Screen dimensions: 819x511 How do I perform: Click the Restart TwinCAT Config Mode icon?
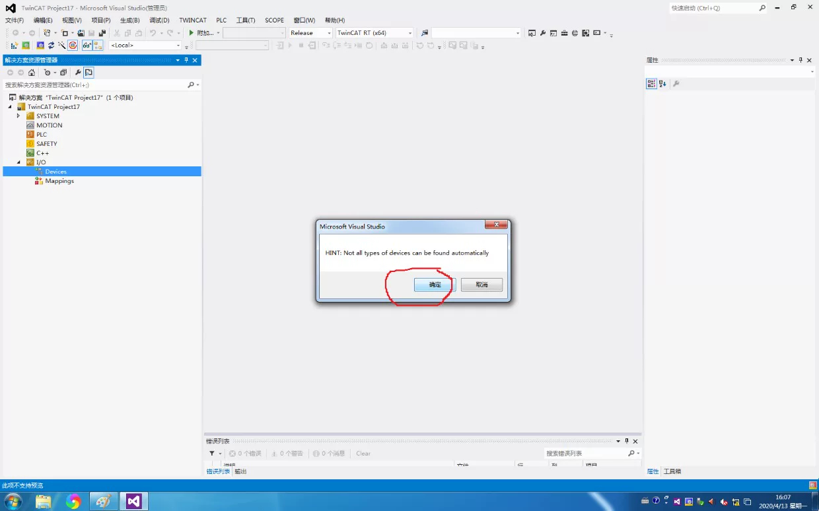pos(40,46)
